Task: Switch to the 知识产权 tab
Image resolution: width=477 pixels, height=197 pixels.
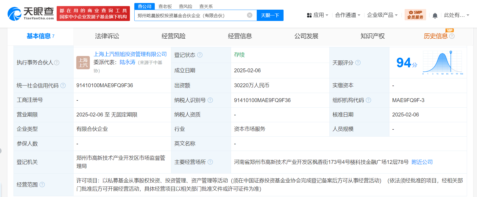Action: (373, 36)
